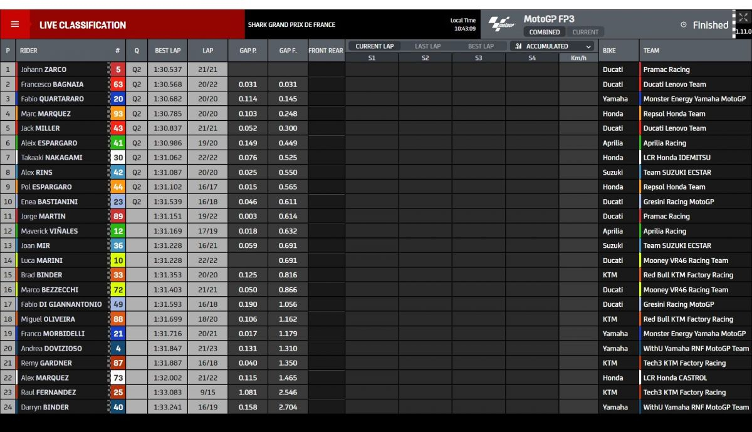Image resolution: width=752 pixels, height=432 pixels.
Task: Click the lap count 9/15
Action: tap(208, 393)
